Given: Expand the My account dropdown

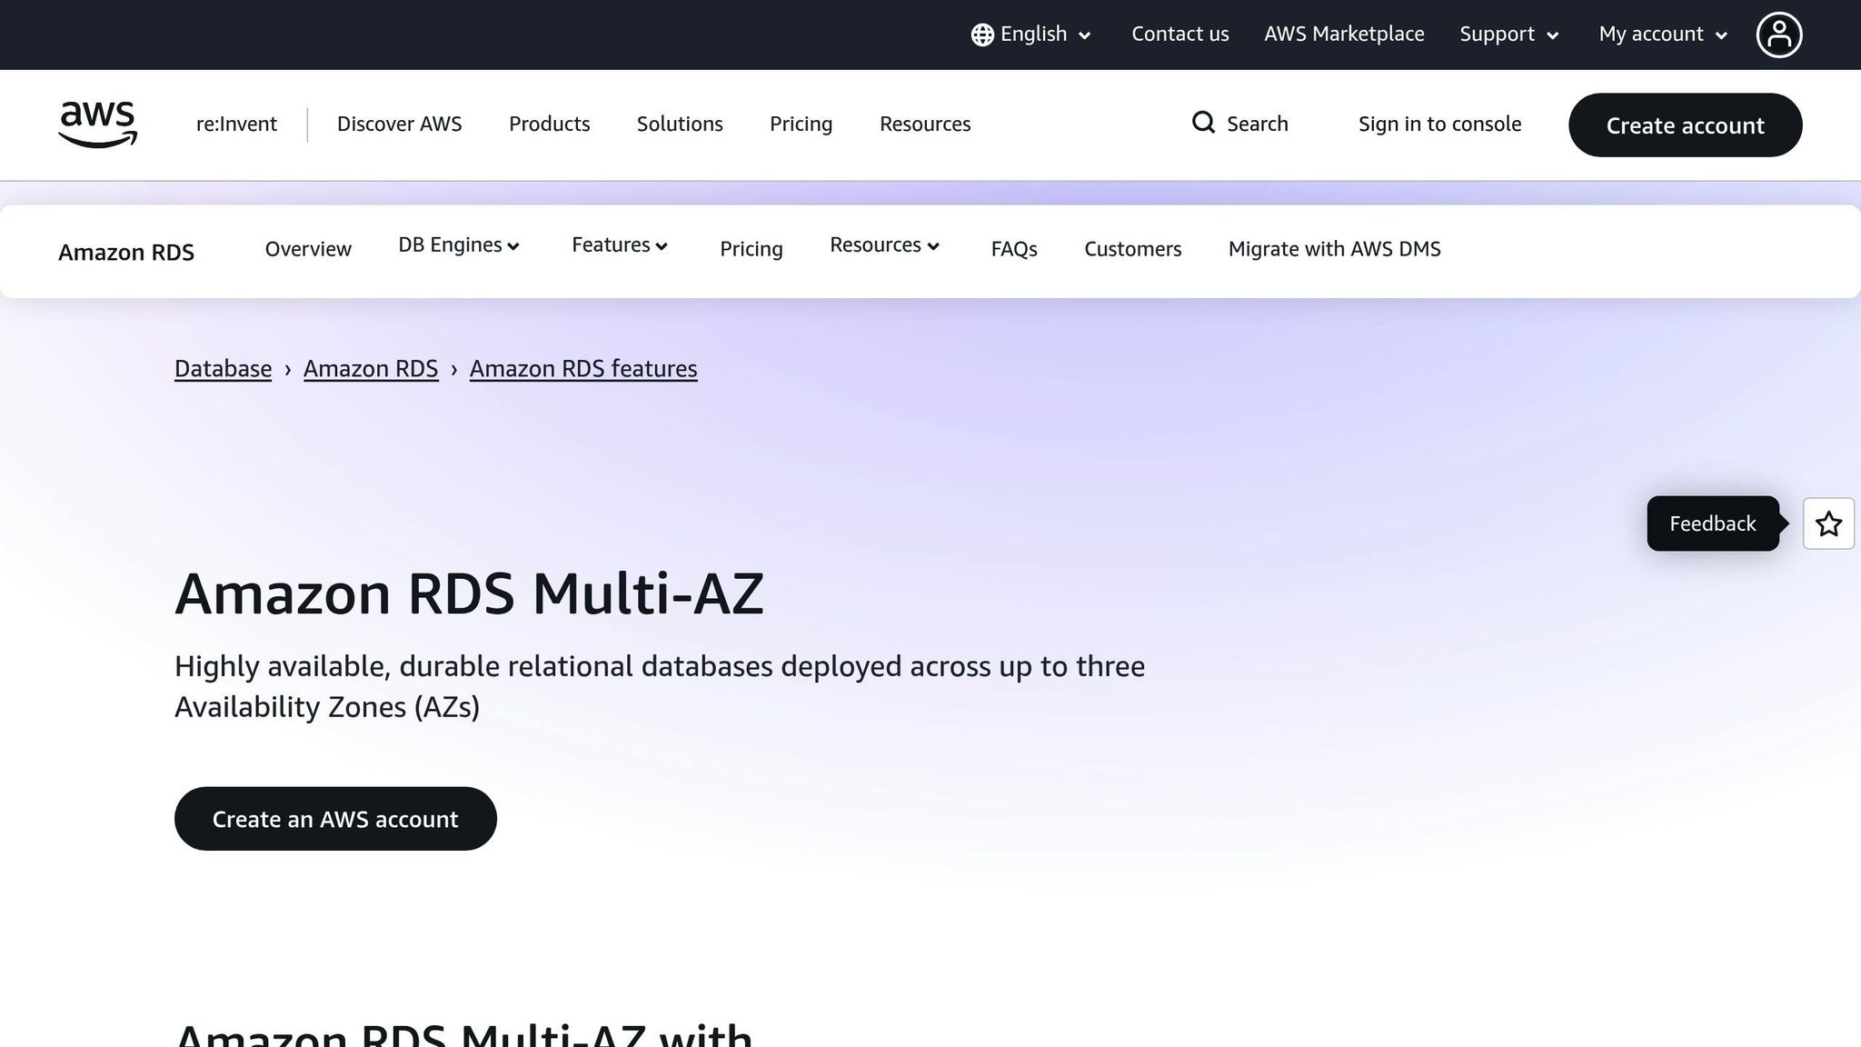Looking at the screenshot, I should pos(1663,35).
